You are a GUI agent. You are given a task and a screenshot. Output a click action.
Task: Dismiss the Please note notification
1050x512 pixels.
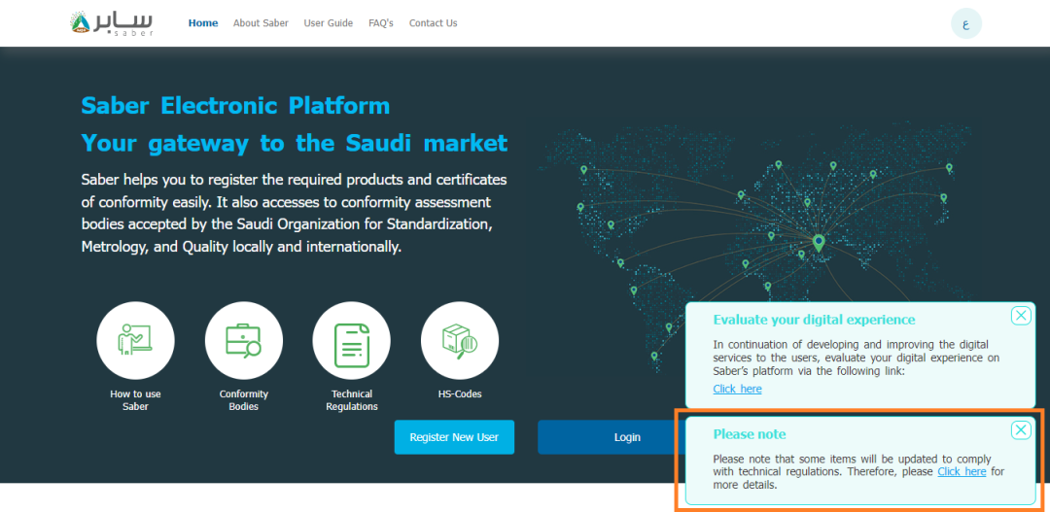point(1020,430)
